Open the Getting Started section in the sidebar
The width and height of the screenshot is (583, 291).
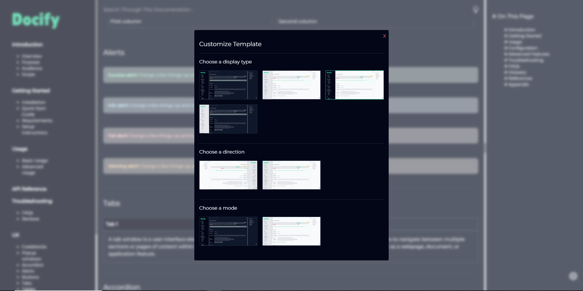(31, 90)
